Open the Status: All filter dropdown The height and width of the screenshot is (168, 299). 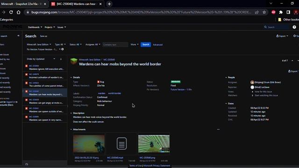pyautogui.click(x=75, y=45)
